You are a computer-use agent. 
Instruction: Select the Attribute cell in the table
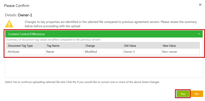pyautogui.click(x=26, y=52)
